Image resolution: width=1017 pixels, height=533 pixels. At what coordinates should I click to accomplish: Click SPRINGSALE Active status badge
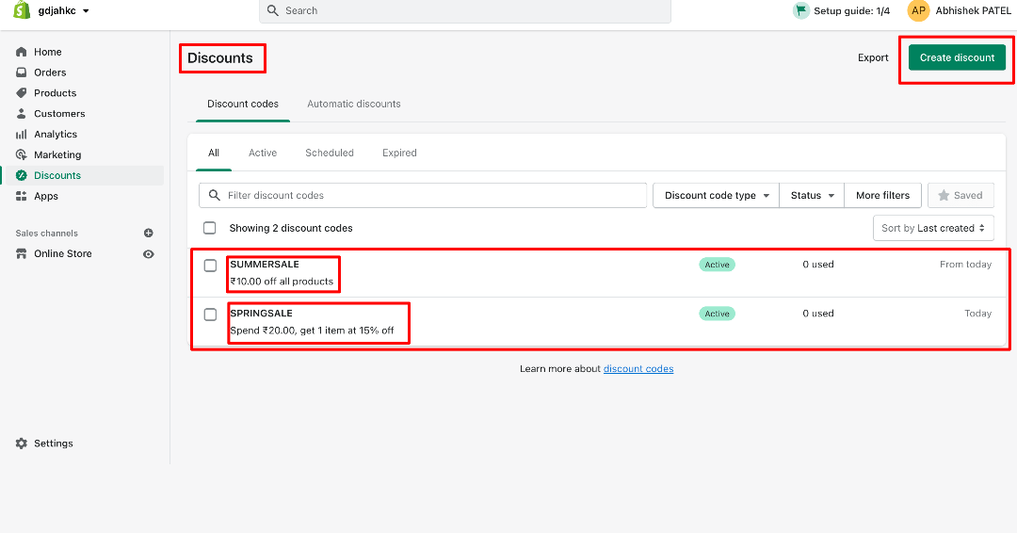(x=717, y=314)
